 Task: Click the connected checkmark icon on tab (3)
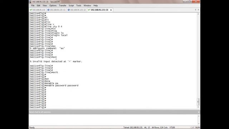(89, 10)
